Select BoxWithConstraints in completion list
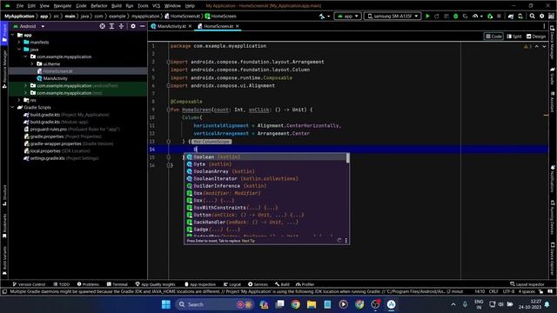 click(266, 208)
